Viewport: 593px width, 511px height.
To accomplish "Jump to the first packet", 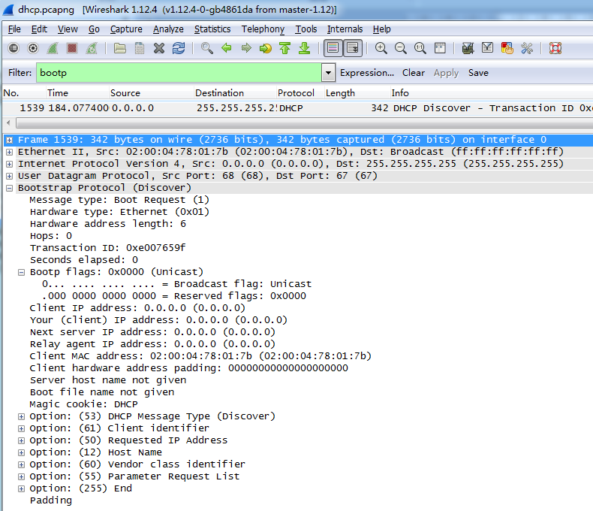I will click(284, 48).
